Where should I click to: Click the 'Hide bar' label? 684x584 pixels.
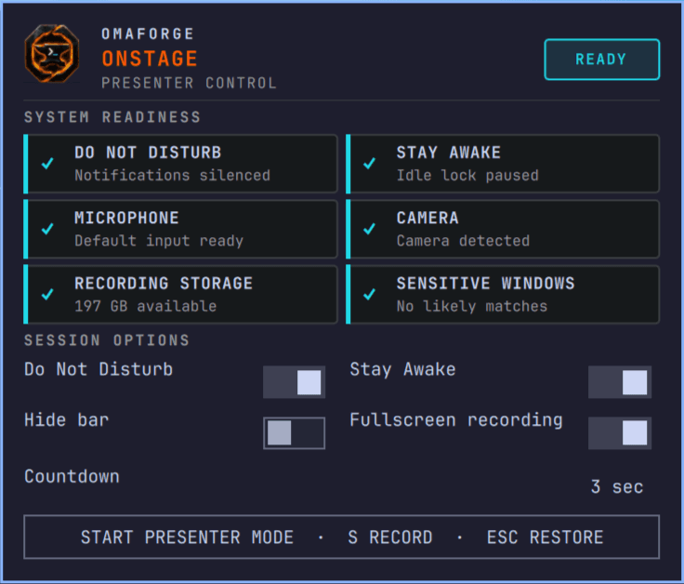pyautogui.click(x=66, y=420)
